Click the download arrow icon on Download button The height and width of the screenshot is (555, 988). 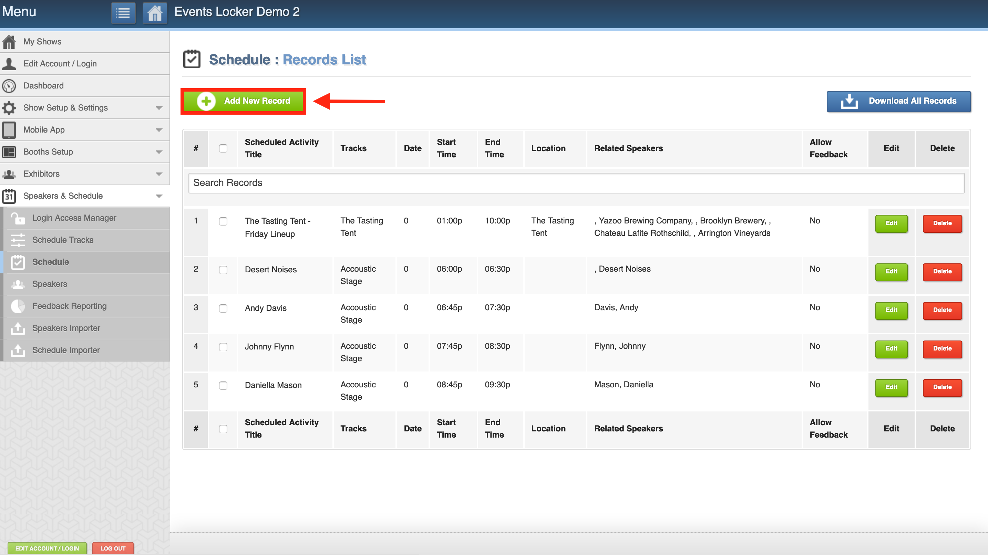coord(849,101)
